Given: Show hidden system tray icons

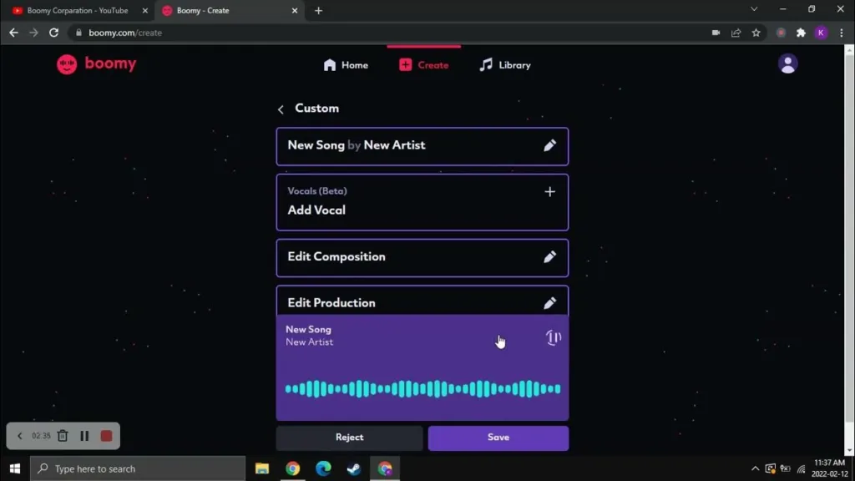Looking at the screenshot, I should [x=755, y=468].
